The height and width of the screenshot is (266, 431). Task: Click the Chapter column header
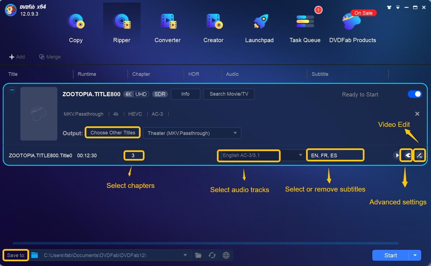[141, 74]
